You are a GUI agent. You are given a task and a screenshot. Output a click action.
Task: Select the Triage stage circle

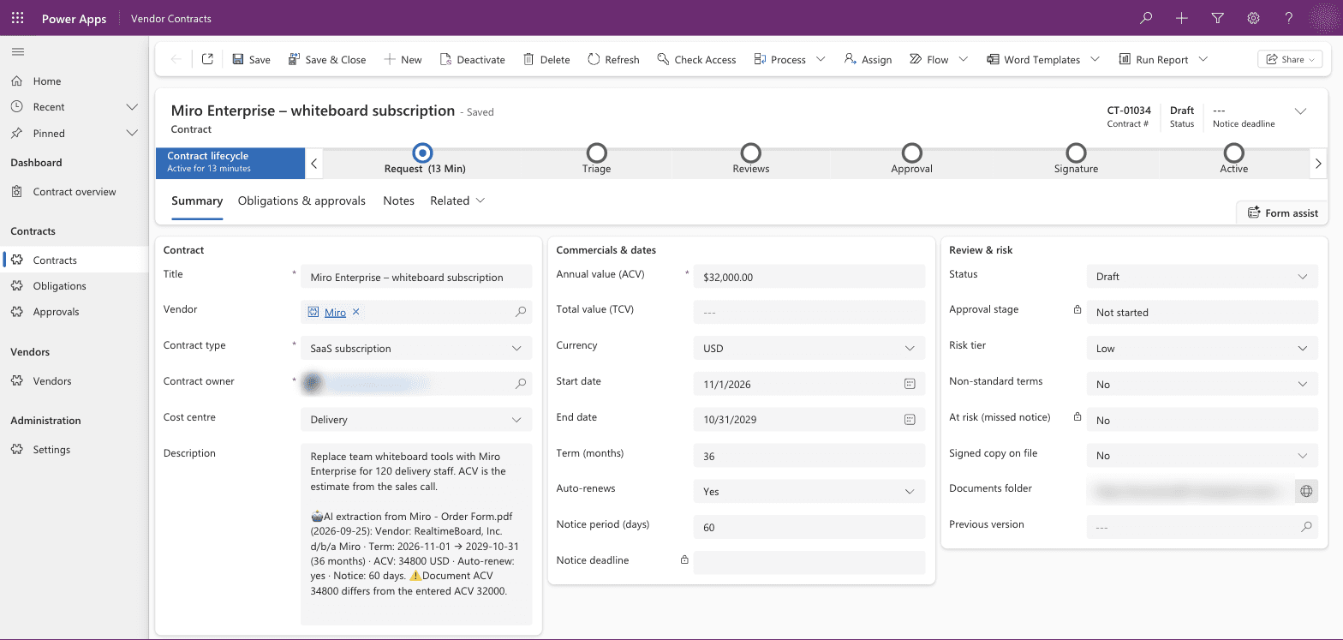[597, 153]
